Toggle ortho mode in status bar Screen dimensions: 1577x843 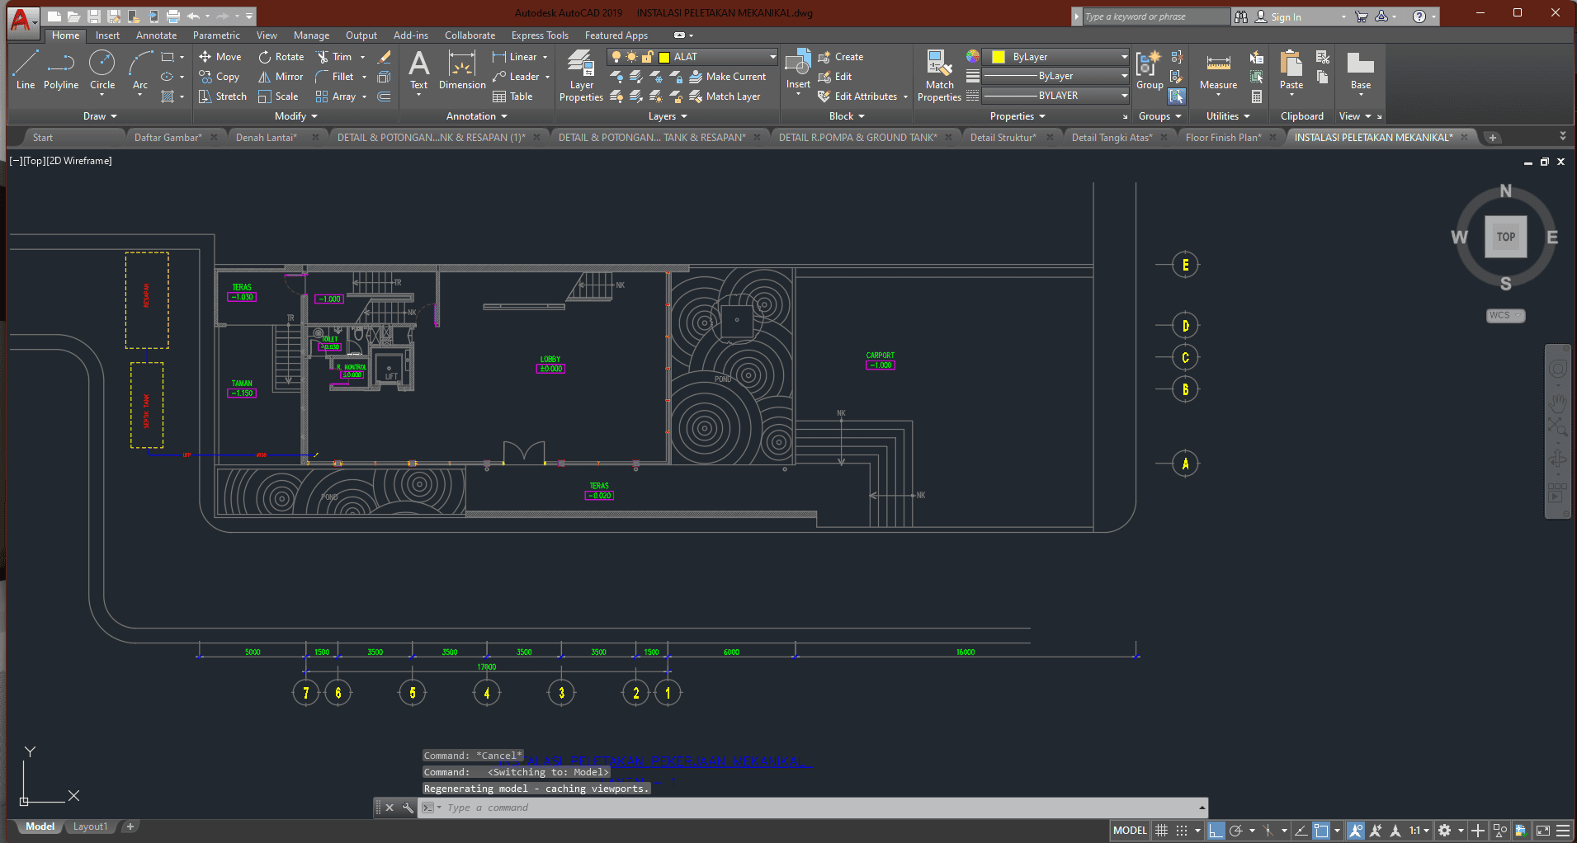click(x=1216, y=831)
